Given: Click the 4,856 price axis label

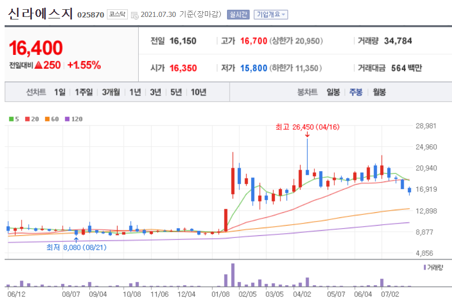Looking at the screenshot, I should pos(424,253).
